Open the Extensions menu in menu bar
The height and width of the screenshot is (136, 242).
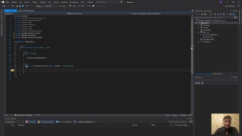click(74, 2)
